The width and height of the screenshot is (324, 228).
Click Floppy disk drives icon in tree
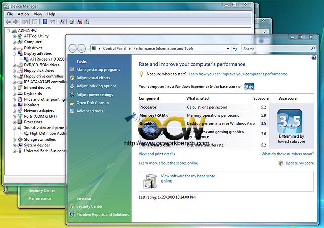coord(20,71)
